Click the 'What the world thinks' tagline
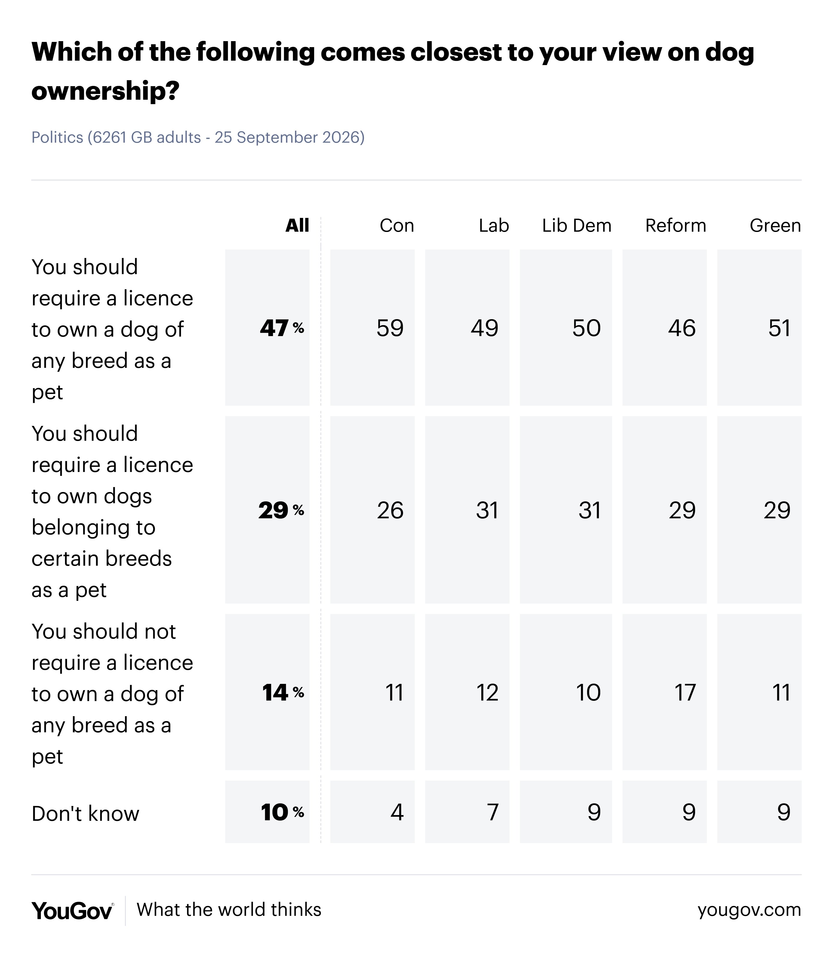This screenshot has height=958, width=833. click(x=229, y=910)
